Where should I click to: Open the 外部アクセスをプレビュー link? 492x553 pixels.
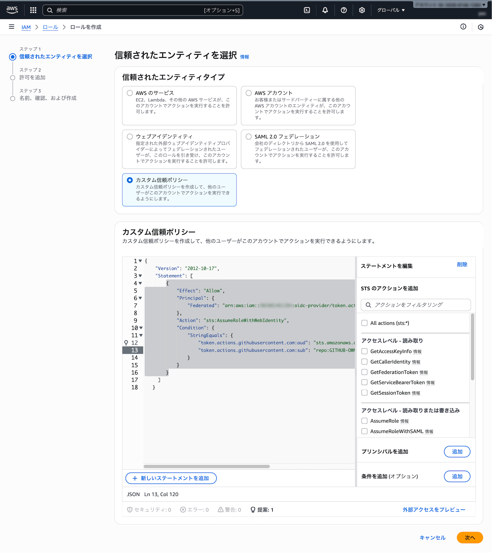pos(434,510)
